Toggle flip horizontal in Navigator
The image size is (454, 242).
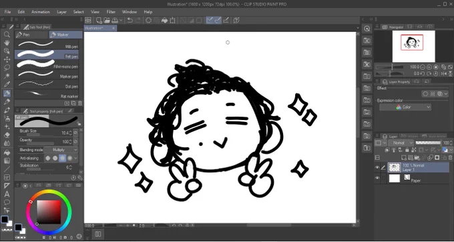[443, 74]
